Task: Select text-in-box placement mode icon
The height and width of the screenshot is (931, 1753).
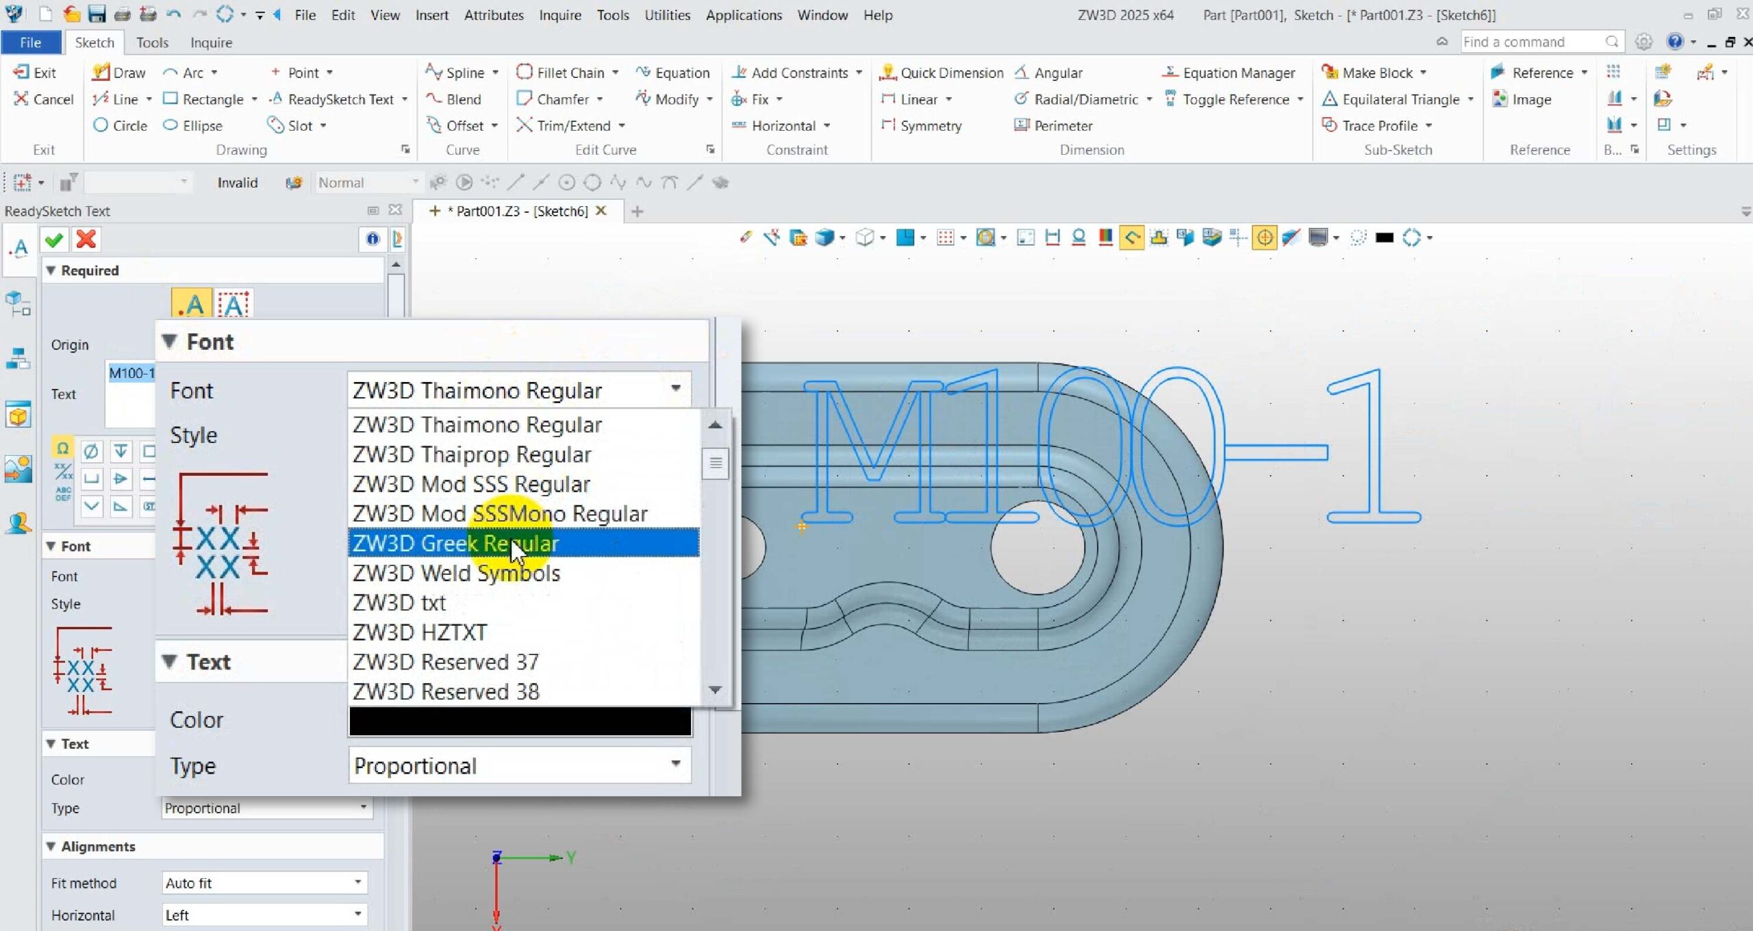Action: coord(233,304)
